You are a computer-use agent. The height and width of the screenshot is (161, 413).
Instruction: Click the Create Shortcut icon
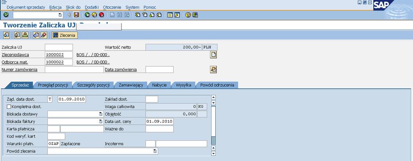[177, 15]
